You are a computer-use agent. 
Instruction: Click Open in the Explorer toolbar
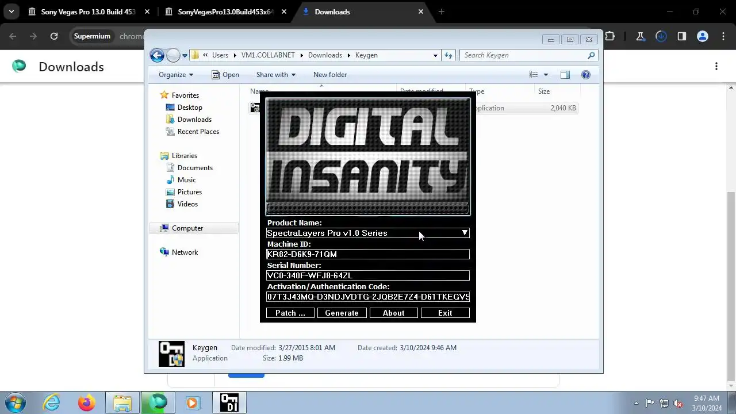tap(225, 75)
